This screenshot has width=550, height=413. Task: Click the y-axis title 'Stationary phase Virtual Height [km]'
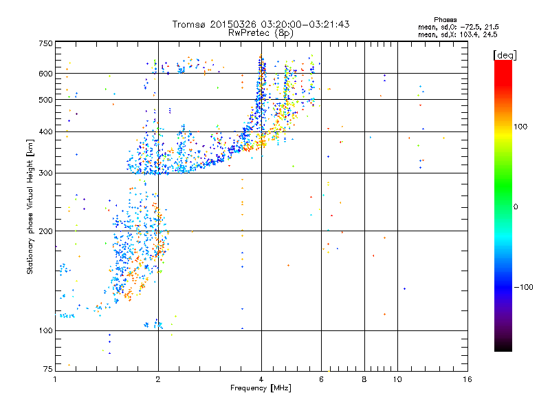click(x=30, y=206)
